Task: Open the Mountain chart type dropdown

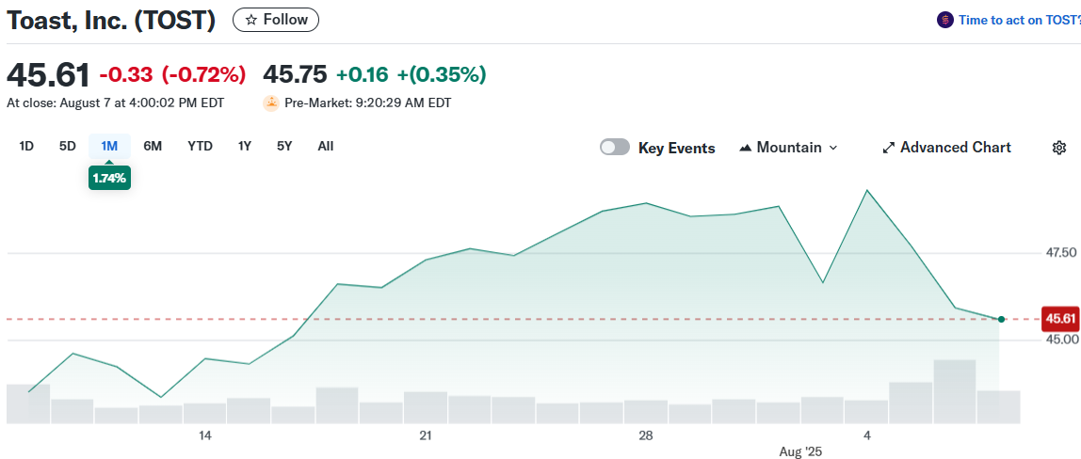Action: click(788, 148)
